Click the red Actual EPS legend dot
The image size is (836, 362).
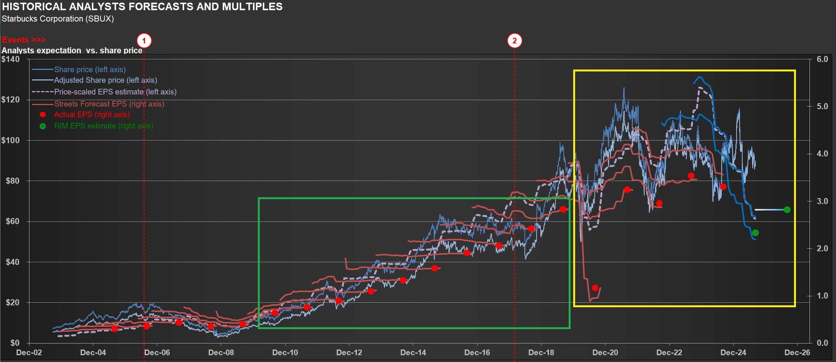(x=43, y=114)
